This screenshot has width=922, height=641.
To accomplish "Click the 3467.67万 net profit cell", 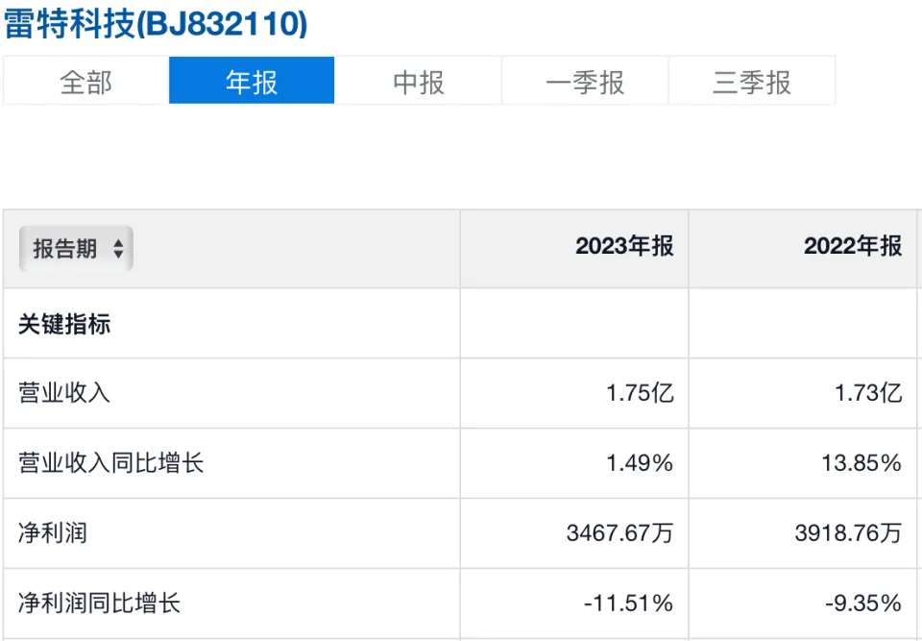I will pos(620,532).
